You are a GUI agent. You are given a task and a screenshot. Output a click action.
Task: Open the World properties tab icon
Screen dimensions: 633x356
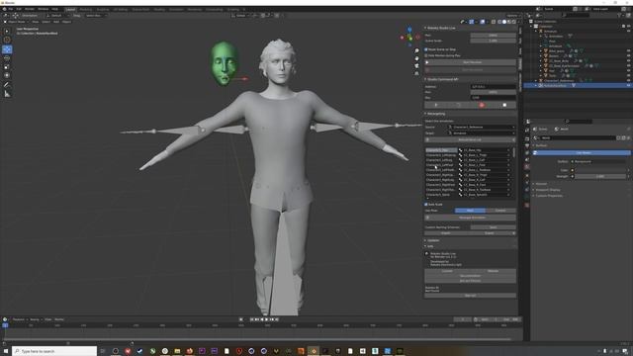527,167
